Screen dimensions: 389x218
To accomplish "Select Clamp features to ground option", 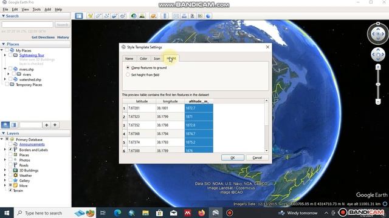I will pyautogui.click(x=128, y=67).
